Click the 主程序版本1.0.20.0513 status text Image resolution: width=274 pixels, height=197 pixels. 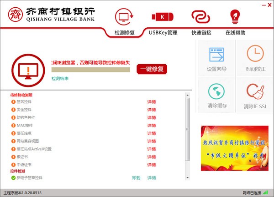(22, 193)
